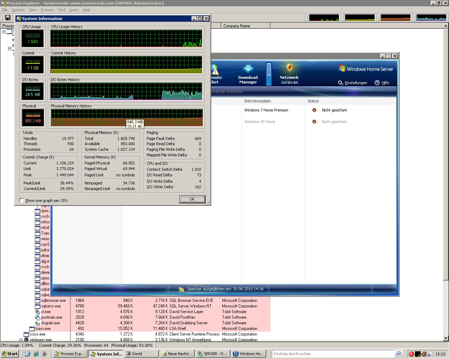Screen dimensions: 449x359
Task: Open the View menu
Action: [33, 10]
